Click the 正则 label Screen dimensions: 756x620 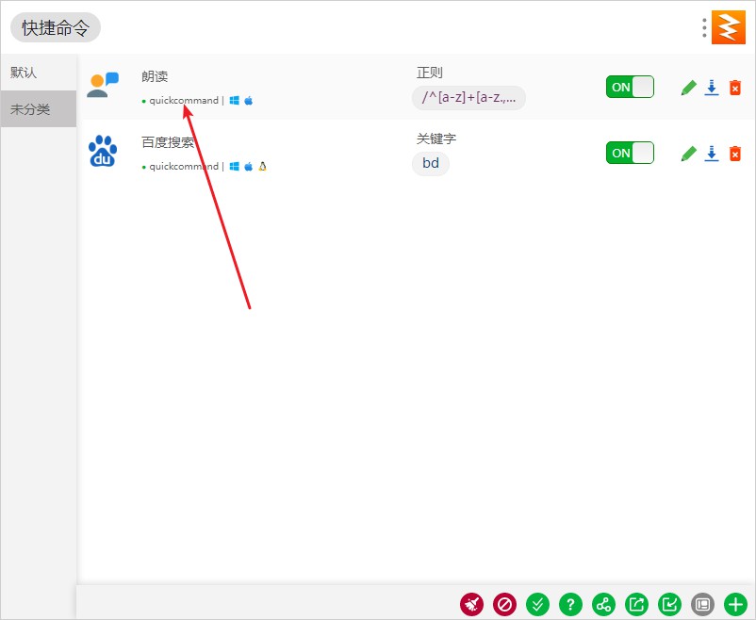pos(430,73)
